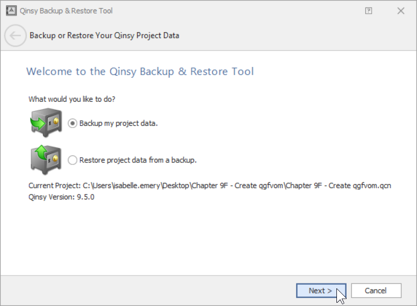Viewport: 417px width, 306px height.
Task: Select Backup my project data option
Action: click(x=113, y=123)
